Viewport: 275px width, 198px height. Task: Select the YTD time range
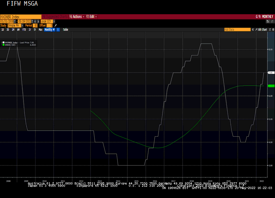(x=24, y=30)
